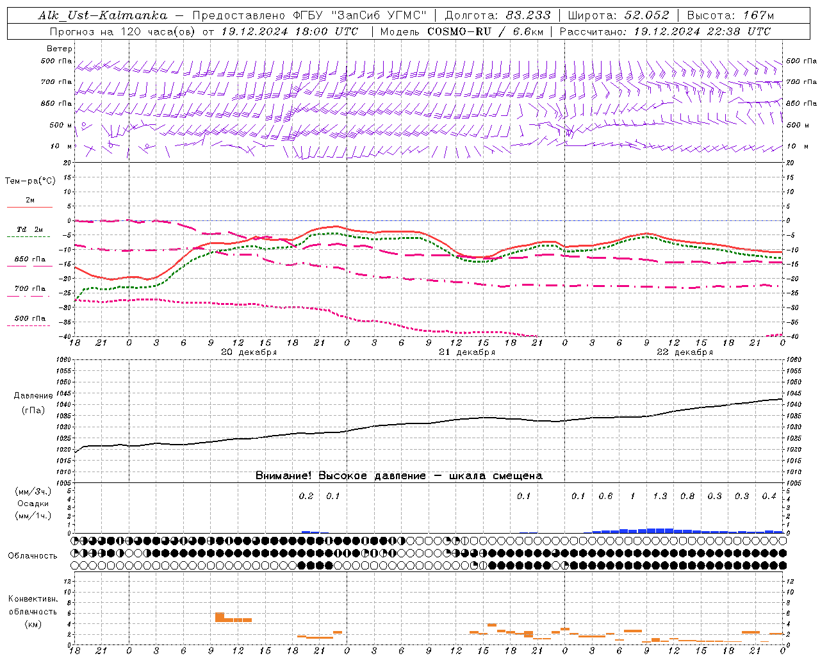Image resolution: width=820 pixels, height=656 pixels.
Task: Click the '20 декабря' date label
Action: click(249, 352)
